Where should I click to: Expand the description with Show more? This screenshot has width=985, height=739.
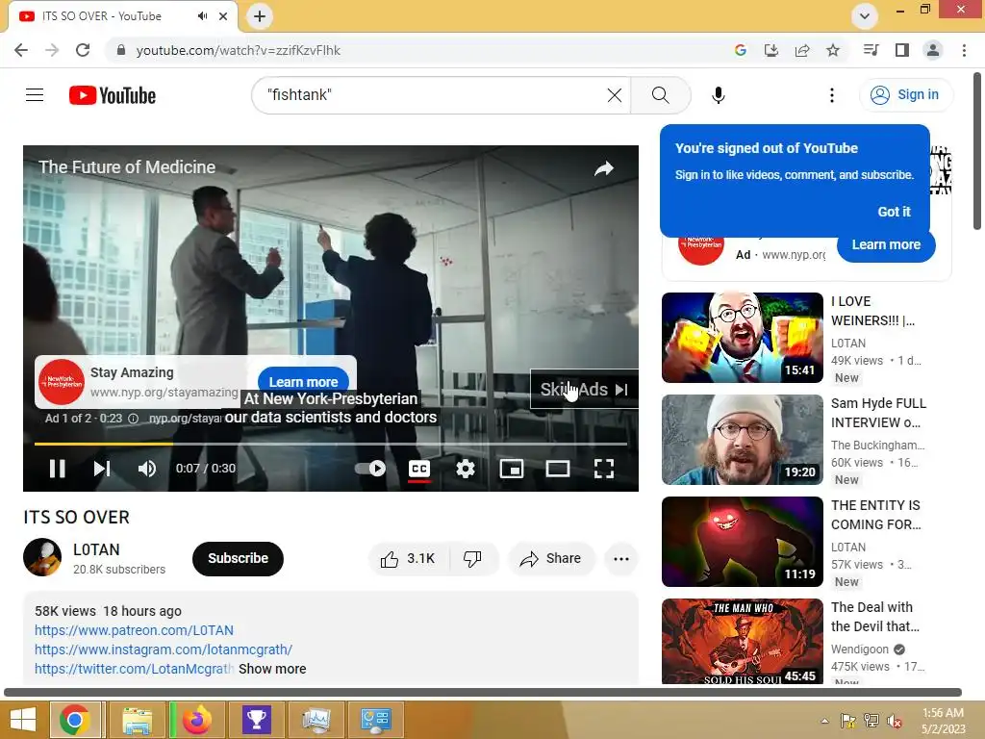272,669
